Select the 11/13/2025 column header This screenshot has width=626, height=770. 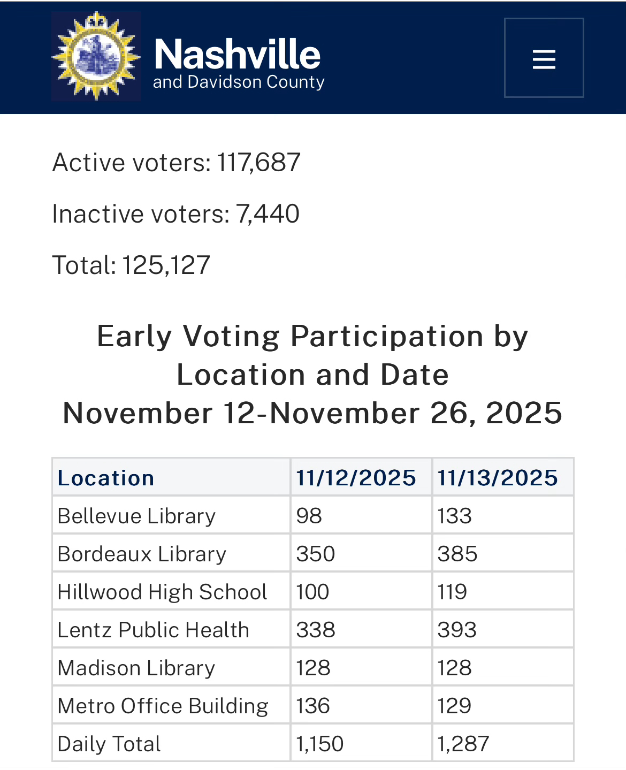pyautogui.click(x=498, y=478)
